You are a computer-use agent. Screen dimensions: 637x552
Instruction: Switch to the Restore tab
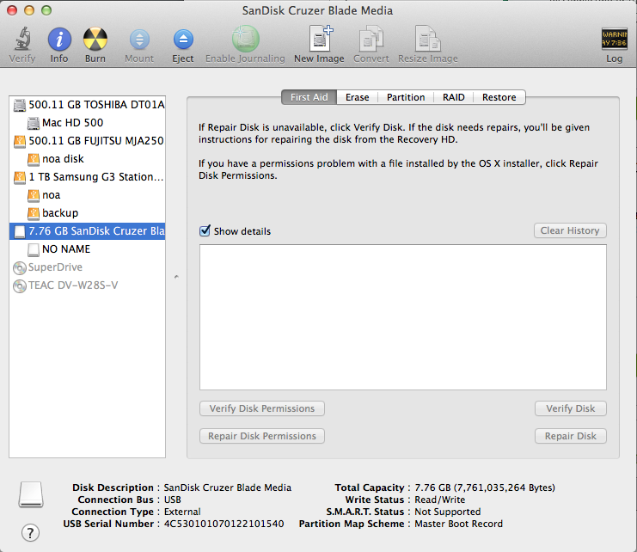(x=499, y=97)
